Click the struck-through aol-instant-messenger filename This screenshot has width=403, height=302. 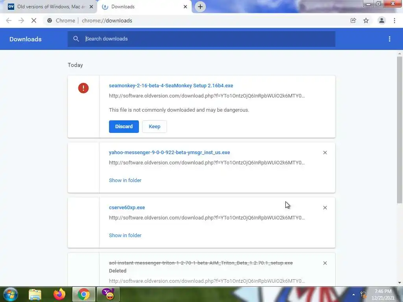pos(201,263)
